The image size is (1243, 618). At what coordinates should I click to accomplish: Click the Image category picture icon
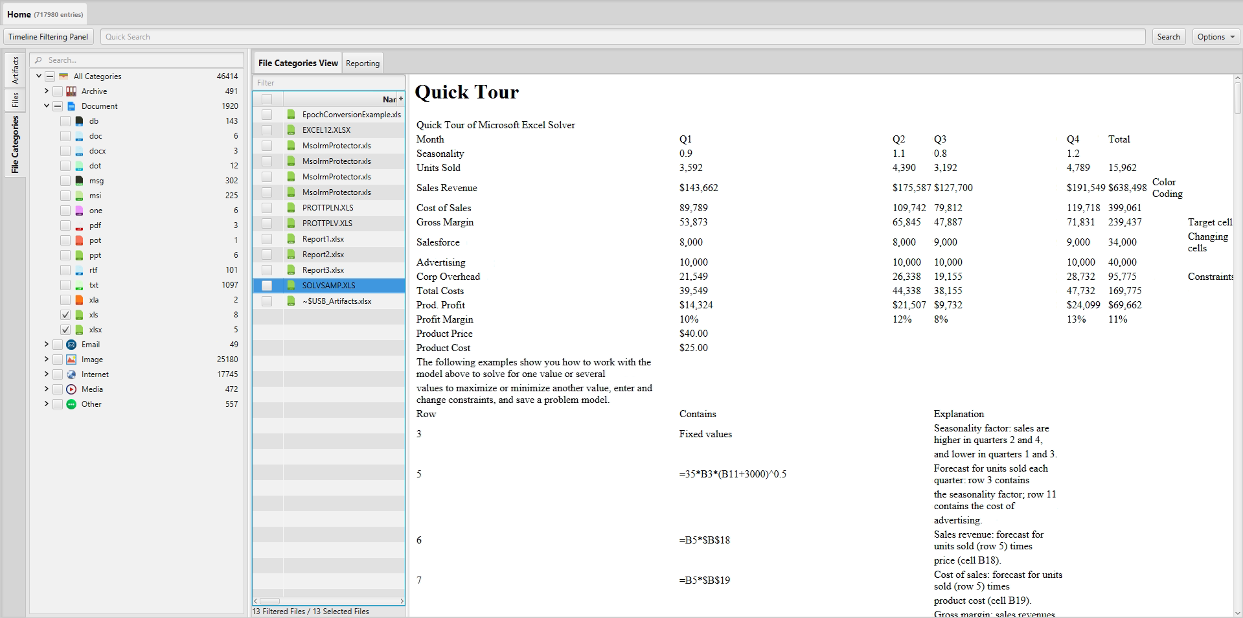[x=71, y=360]
